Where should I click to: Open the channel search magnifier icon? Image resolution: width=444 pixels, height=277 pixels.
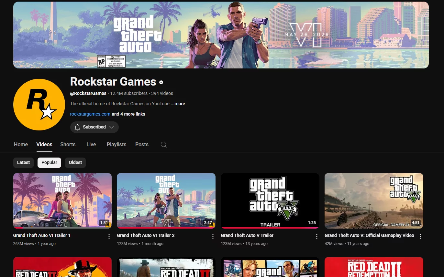pos(164,145)
